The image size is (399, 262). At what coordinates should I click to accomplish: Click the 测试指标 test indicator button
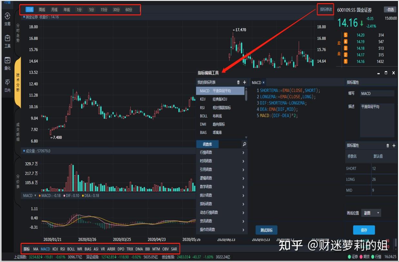(267, 230)
